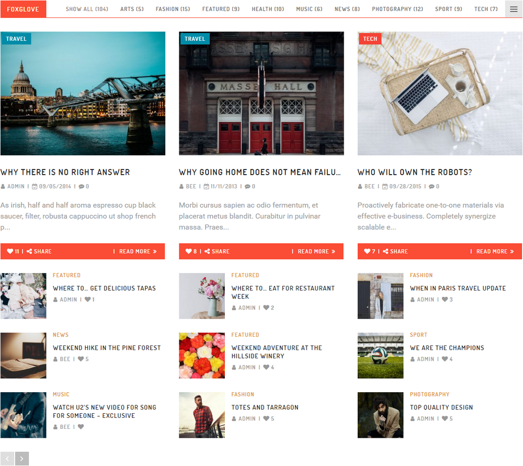Click comment bubble icon under Who Will Own the Robots
The height and width of the screenshot is (466, 523).
(x=432, y=187)
